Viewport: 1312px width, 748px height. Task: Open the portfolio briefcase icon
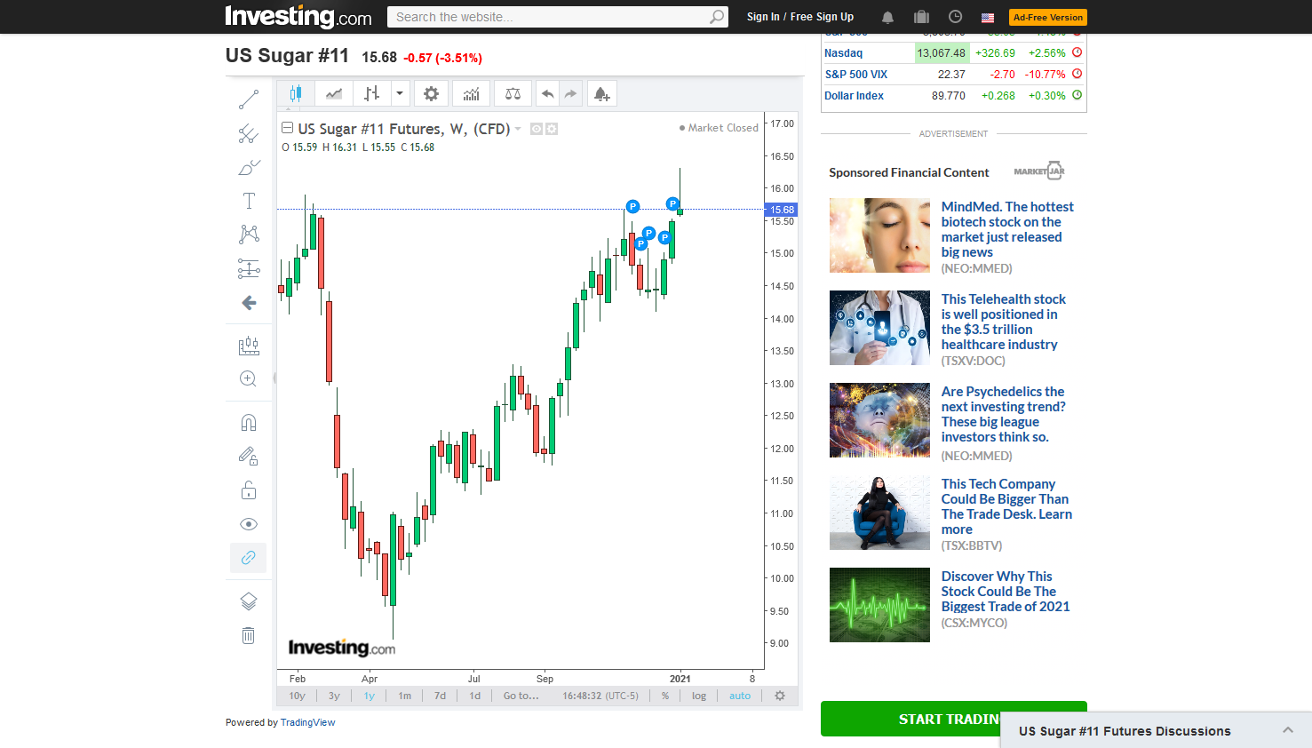[x=921, y=17]
